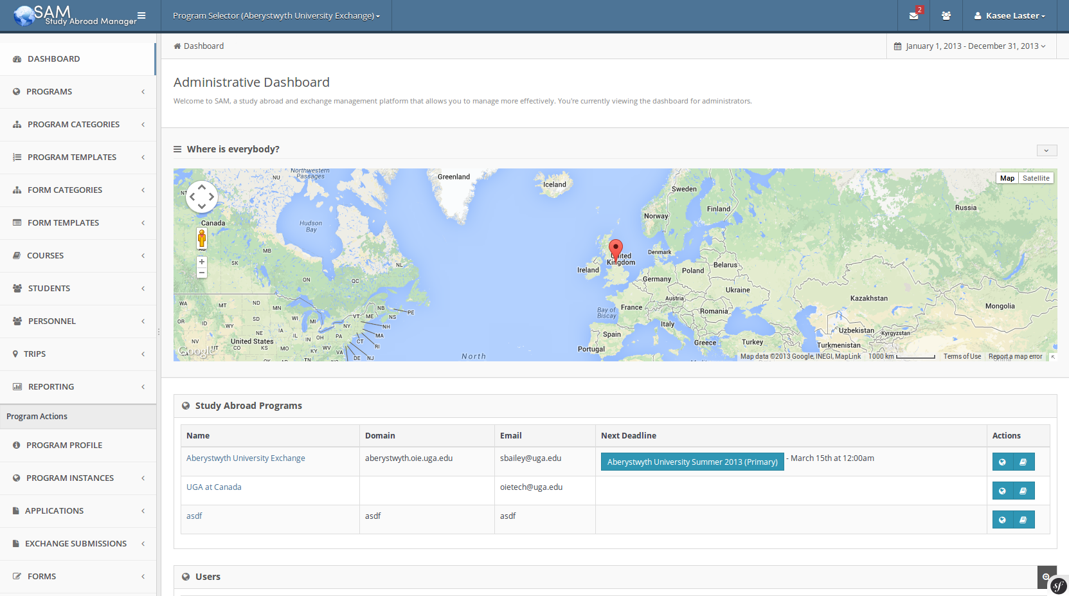Expand the Program Templates sidebar menu
Screen dimensions: 1069x596
pos(78,158)
